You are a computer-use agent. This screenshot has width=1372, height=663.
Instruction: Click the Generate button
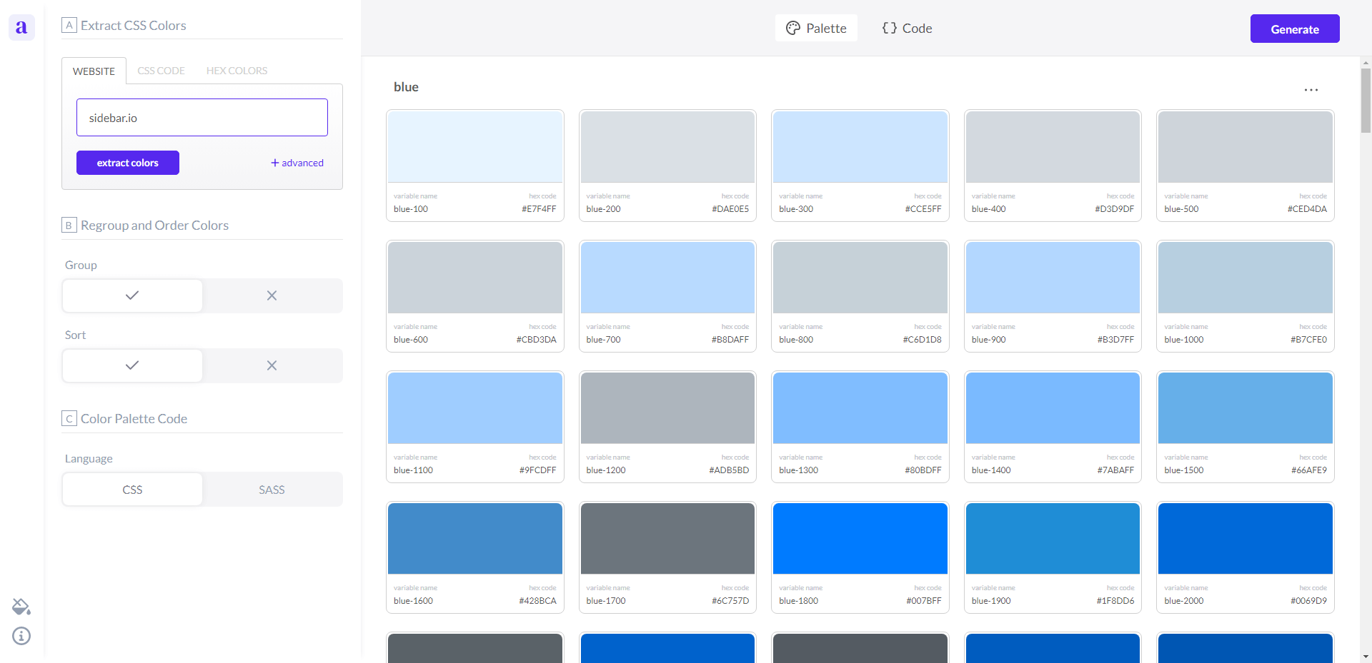pos(1295,29)
